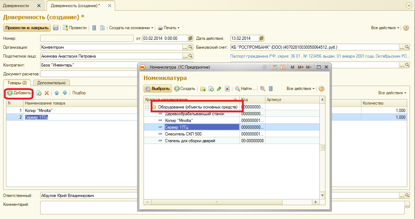
Task: Click into the Номер input field
Action: [87, 38]
